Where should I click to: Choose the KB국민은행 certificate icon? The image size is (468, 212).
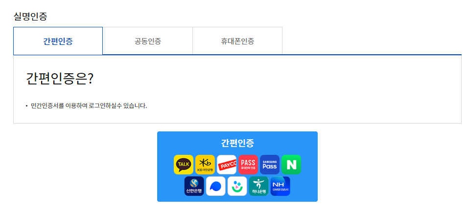coord(205,165)
